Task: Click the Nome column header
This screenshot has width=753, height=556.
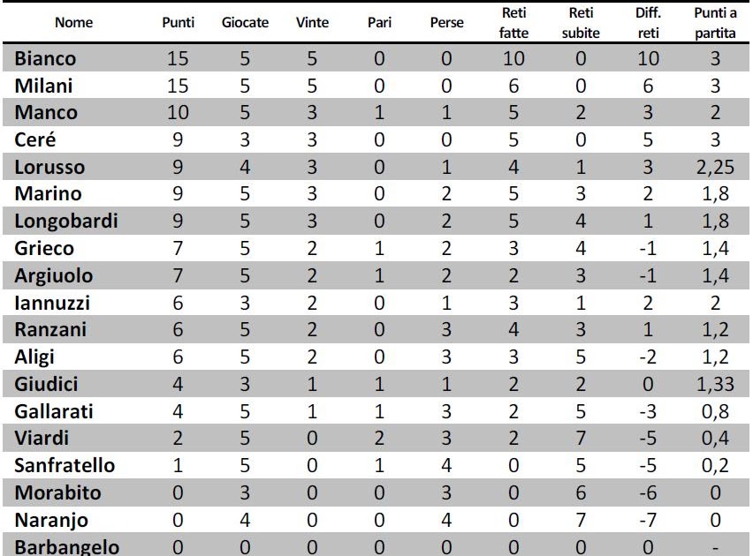Action: pyautogui.click(x=73, y=23)
